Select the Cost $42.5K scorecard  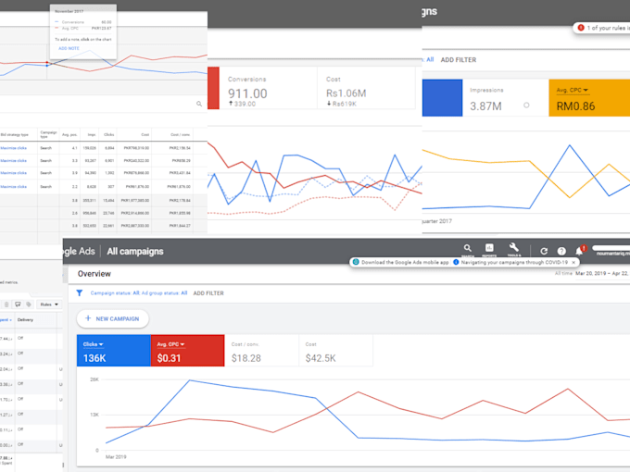[336, 351]
